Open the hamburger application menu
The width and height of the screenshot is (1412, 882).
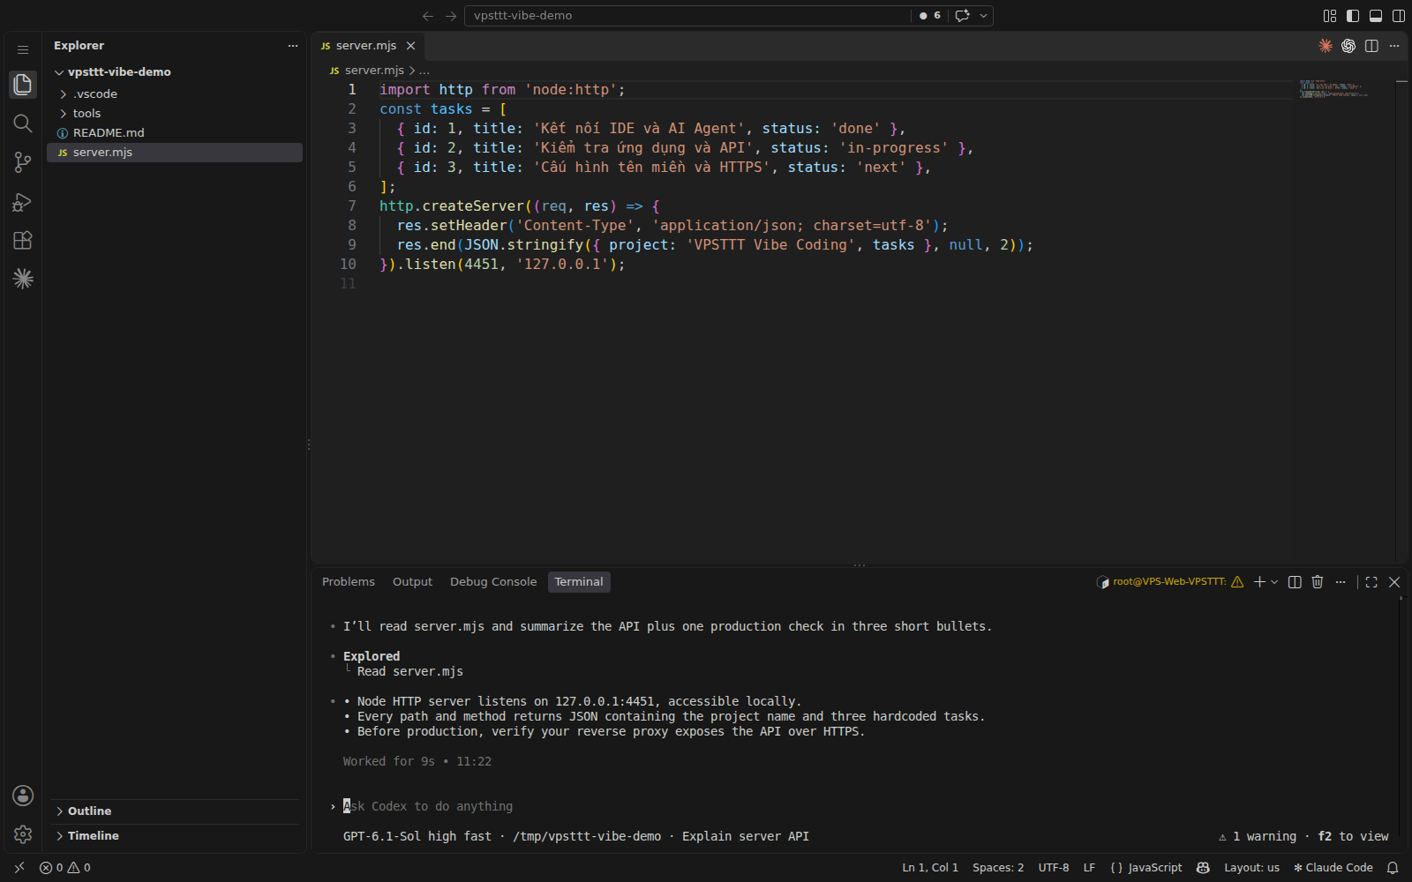[x=23, y=50]
